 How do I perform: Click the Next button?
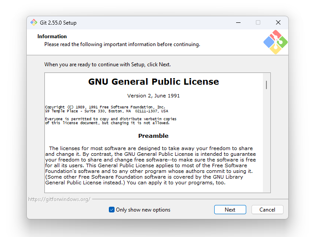[230, 210]
